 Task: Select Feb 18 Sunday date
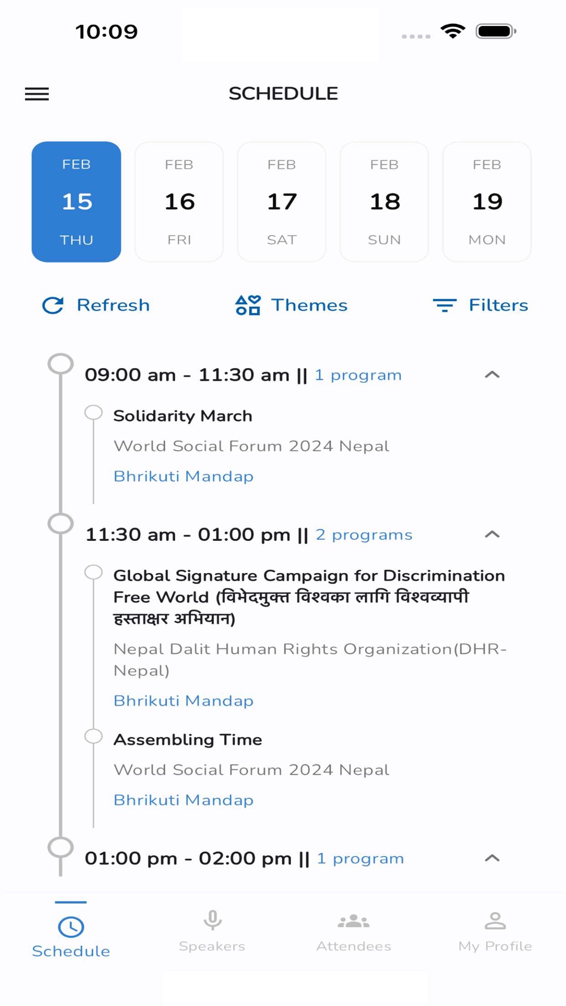point(384,202)
